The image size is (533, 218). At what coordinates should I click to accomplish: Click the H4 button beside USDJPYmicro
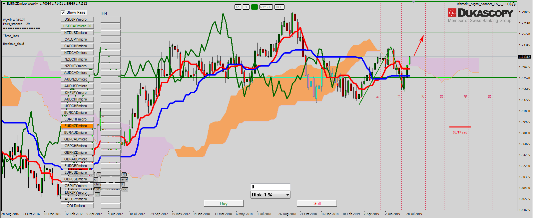coord(110,20)
